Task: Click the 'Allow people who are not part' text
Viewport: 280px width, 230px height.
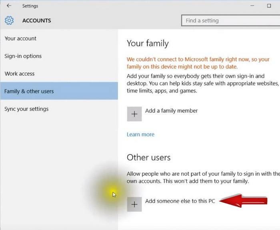Action: click(x=203, y=177)
